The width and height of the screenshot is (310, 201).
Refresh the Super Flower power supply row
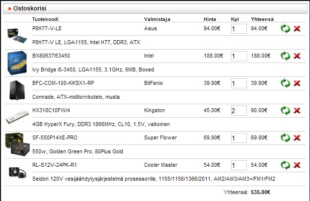[285, 137]
